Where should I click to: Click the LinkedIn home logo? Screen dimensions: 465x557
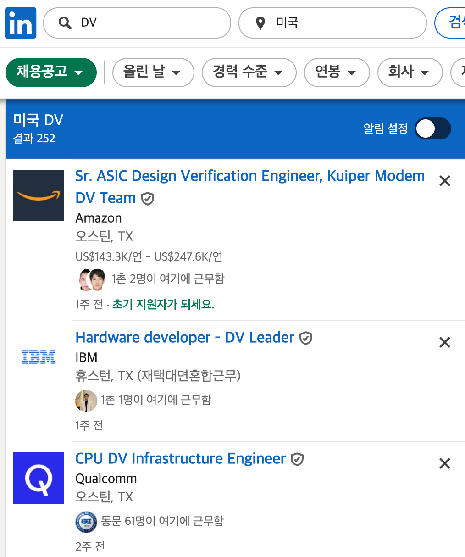pyautogui.click(x=20, y=22)
